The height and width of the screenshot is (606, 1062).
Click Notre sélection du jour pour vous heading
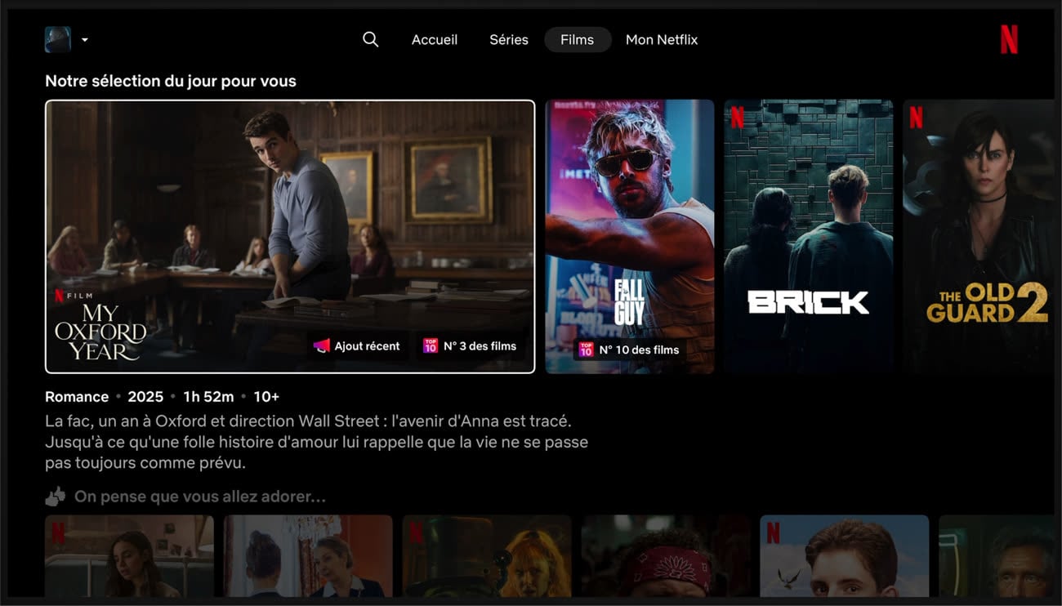click(x=171, y=81)
